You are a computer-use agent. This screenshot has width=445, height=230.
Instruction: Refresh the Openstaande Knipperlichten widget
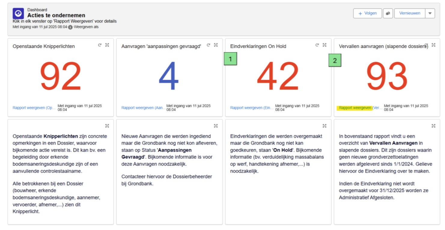click(x=100, y=45)
